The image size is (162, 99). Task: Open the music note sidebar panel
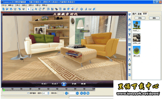tap(130, 24)
